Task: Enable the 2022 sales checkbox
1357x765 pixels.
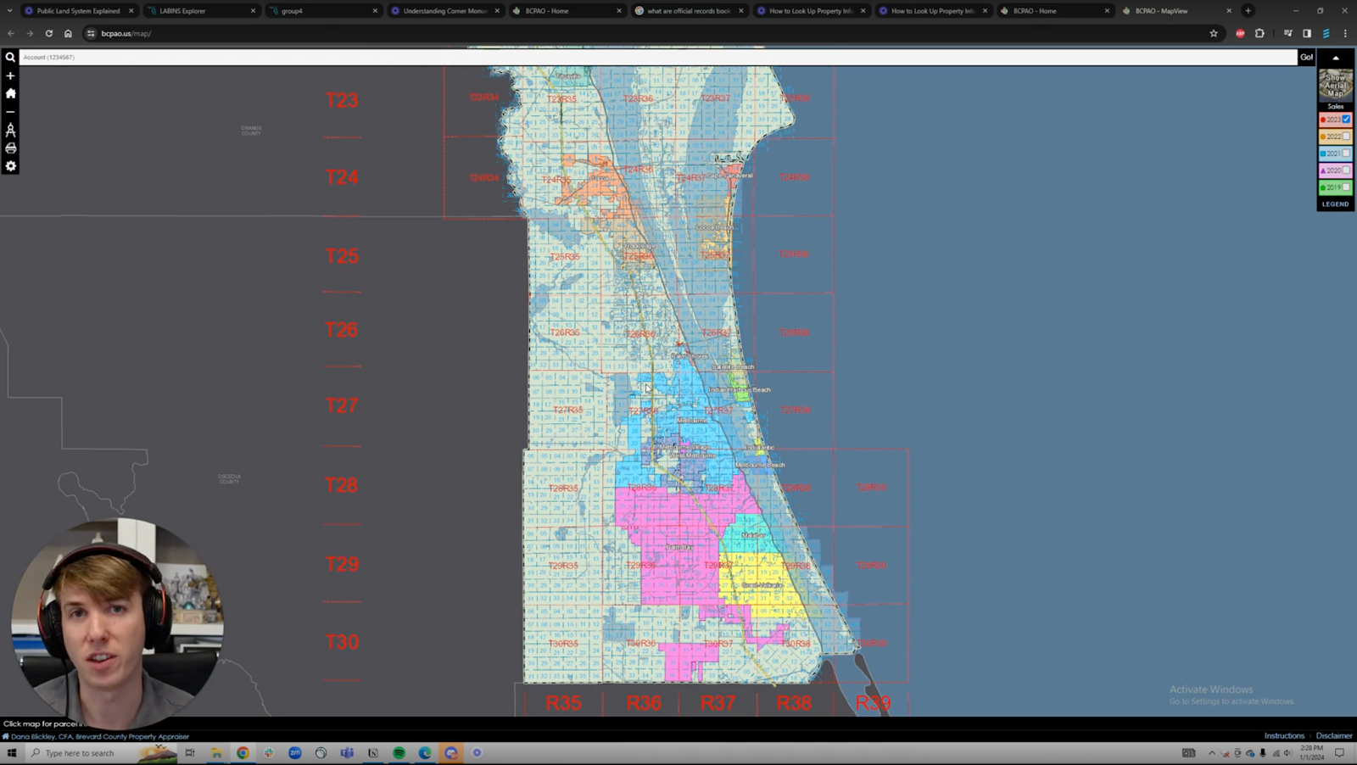Action: [1346, 137]
